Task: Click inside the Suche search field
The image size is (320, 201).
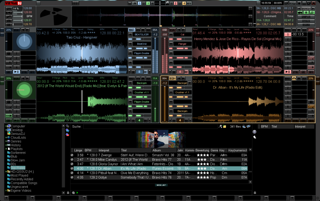Action: click(x=151, y=127)
